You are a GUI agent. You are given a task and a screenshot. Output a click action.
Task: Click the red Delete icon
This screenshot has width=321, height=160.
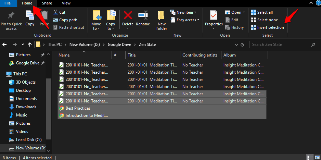tap(128, 15)
